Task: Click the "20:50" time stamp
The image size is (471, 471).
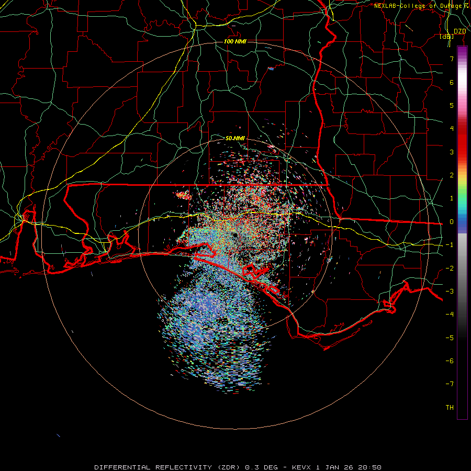Action: 370,467
